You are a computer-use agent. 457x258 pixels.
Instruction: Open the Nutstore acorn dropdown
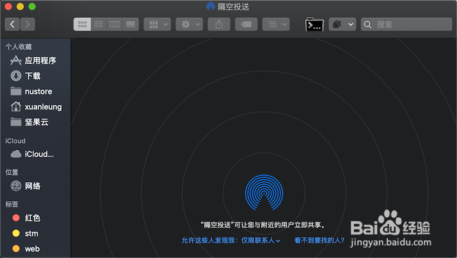342,24
